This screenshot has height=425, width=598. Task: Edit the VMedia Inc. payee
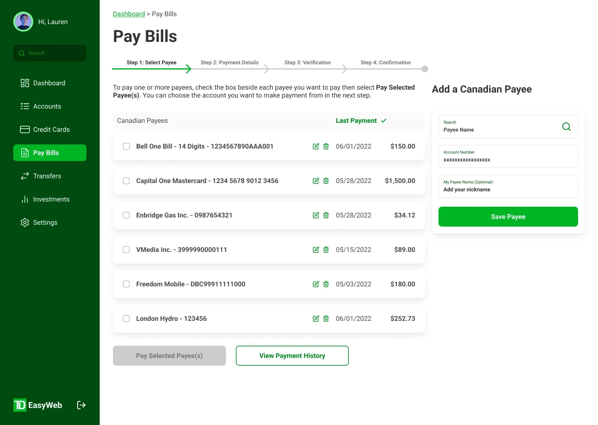coord(316,250)
